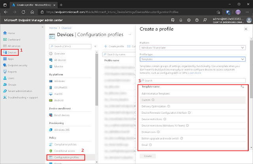This screenshot has height=164, width=253.
Task: Open the Home breadcrumb link
Action: point(53,28)
